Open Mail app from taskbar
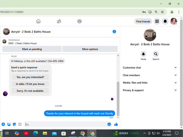This screenshot has width=183, height=137. (x=54, y=133)
